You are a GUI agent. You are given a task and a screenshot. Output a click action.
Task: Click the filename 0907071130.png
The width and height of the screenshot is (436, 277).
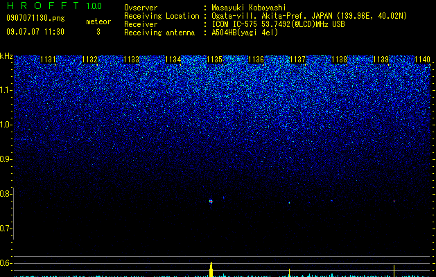(x=35, y=19)
